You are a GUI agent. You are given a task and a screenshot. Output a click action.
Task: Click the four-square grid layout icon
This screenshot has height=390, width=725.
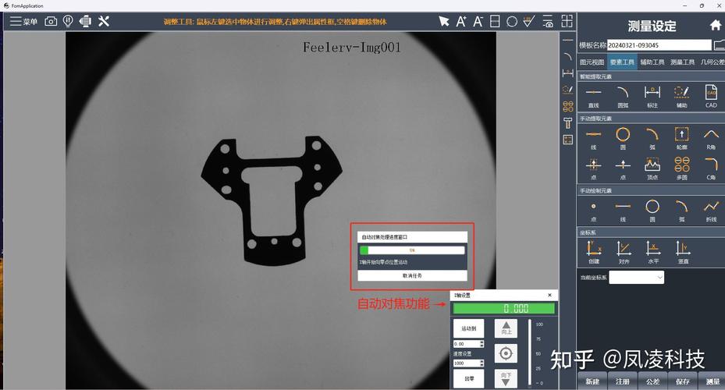[567, 21]
